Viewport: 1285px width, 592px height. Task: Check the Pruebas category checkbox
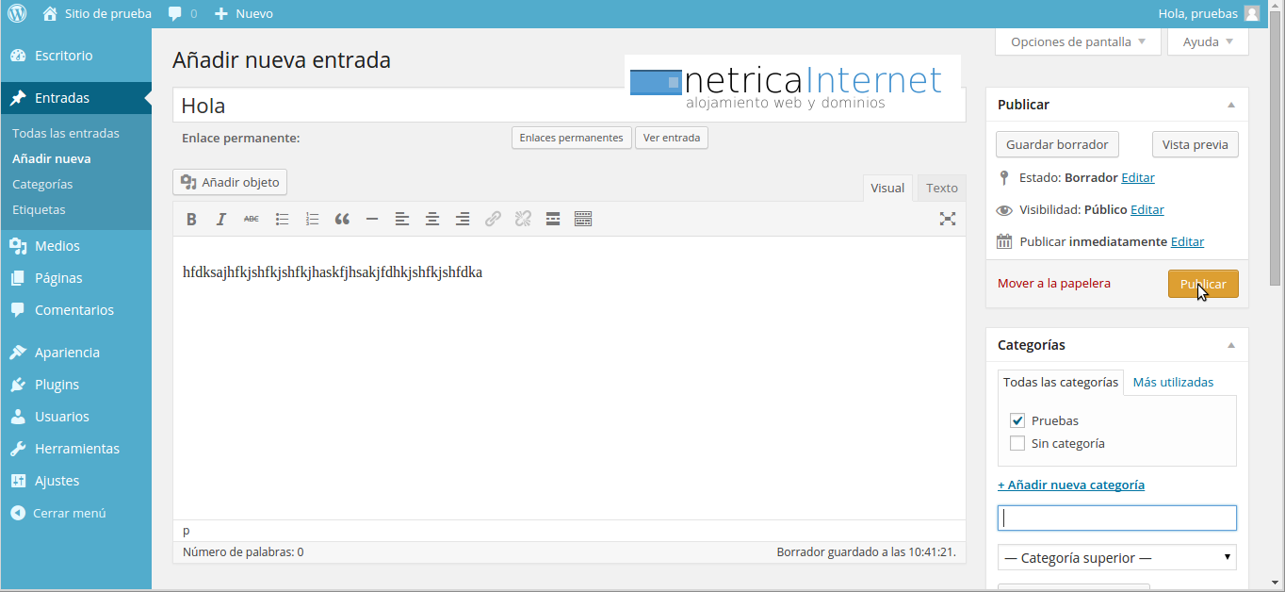coord(1017,420)
